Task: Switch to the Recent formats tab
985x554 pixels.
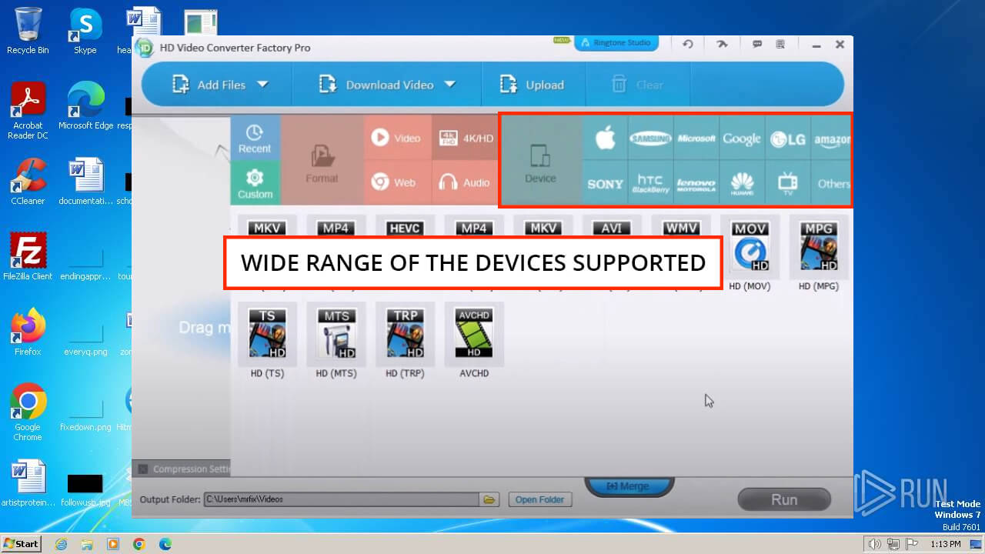Action: click(x=255, y=138)
